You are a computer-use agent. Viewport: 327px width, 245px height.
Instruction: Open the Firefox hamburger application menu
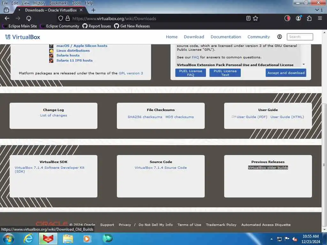320,18
